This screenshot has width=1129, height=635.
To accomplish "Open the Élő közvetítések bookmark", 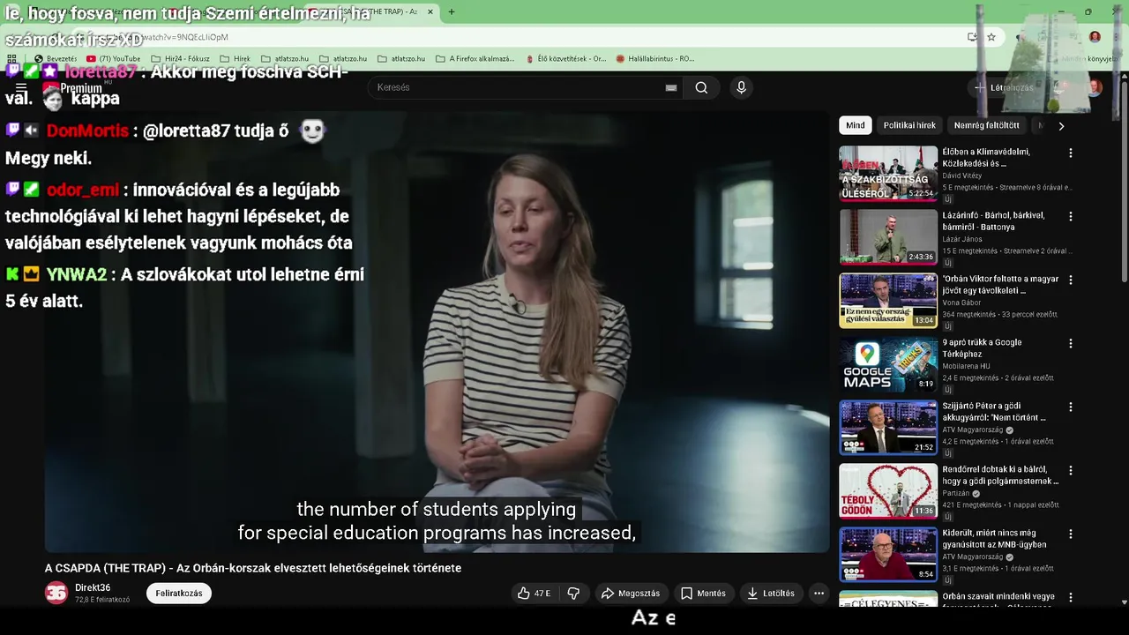I will [564, 59].
